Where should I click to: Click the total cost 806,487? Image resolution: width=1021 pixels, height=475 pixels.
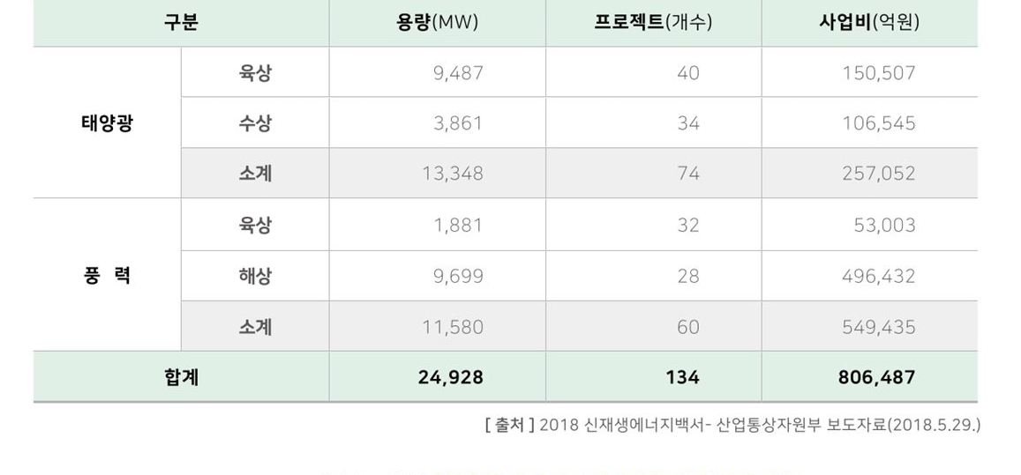coord(877,377)
